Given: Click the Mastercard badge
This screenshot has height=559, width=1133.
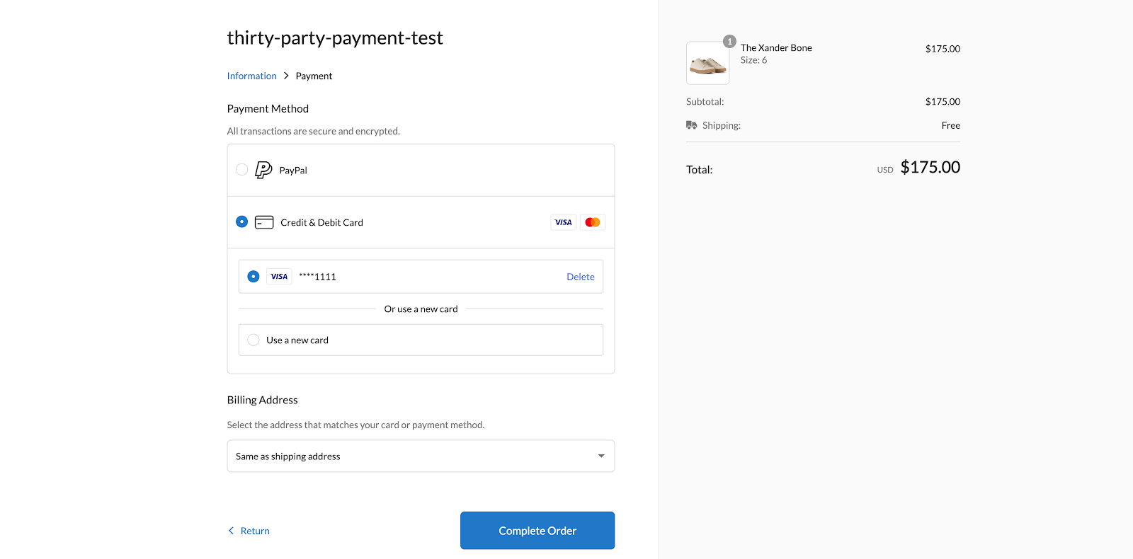Looking at the screenshot, I should pyautogui.click(x=592, y=221).
